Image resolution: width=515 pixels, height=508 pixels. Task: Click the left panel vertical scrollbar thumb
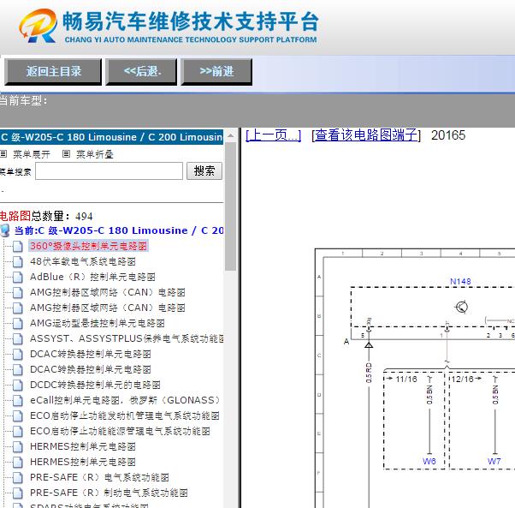(231, 206)
